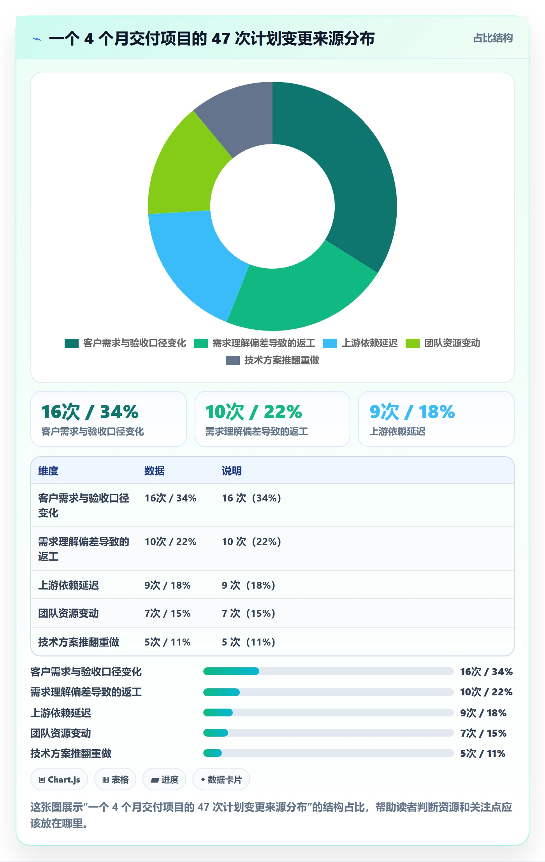This screenshot has width=545, height=862.
Task: Click table cell 16 次（34%）
Action: [251, 498]
